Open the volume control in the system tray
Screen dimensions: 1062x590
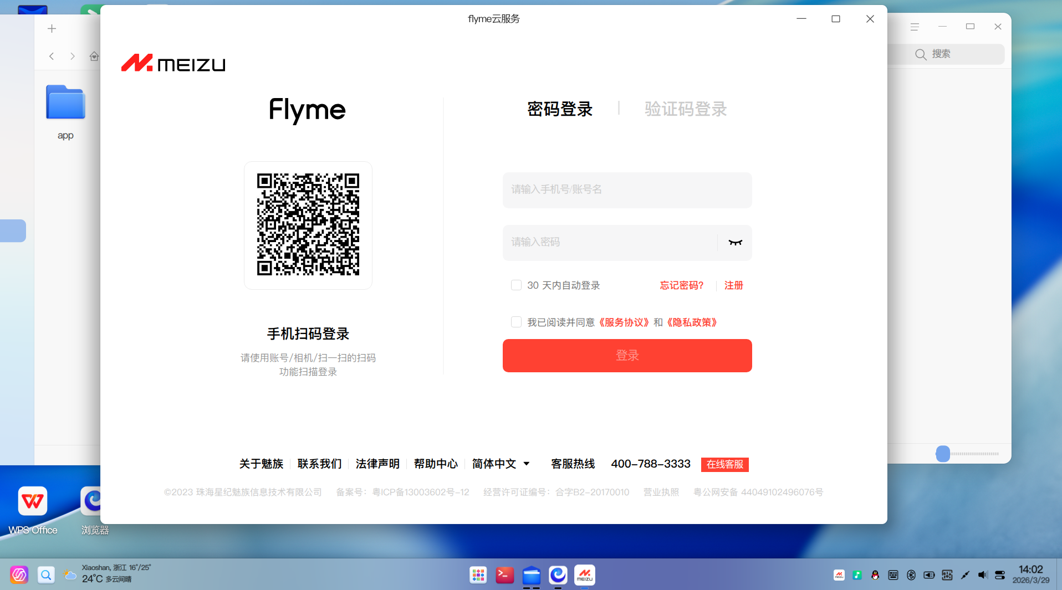click(982, 575)
